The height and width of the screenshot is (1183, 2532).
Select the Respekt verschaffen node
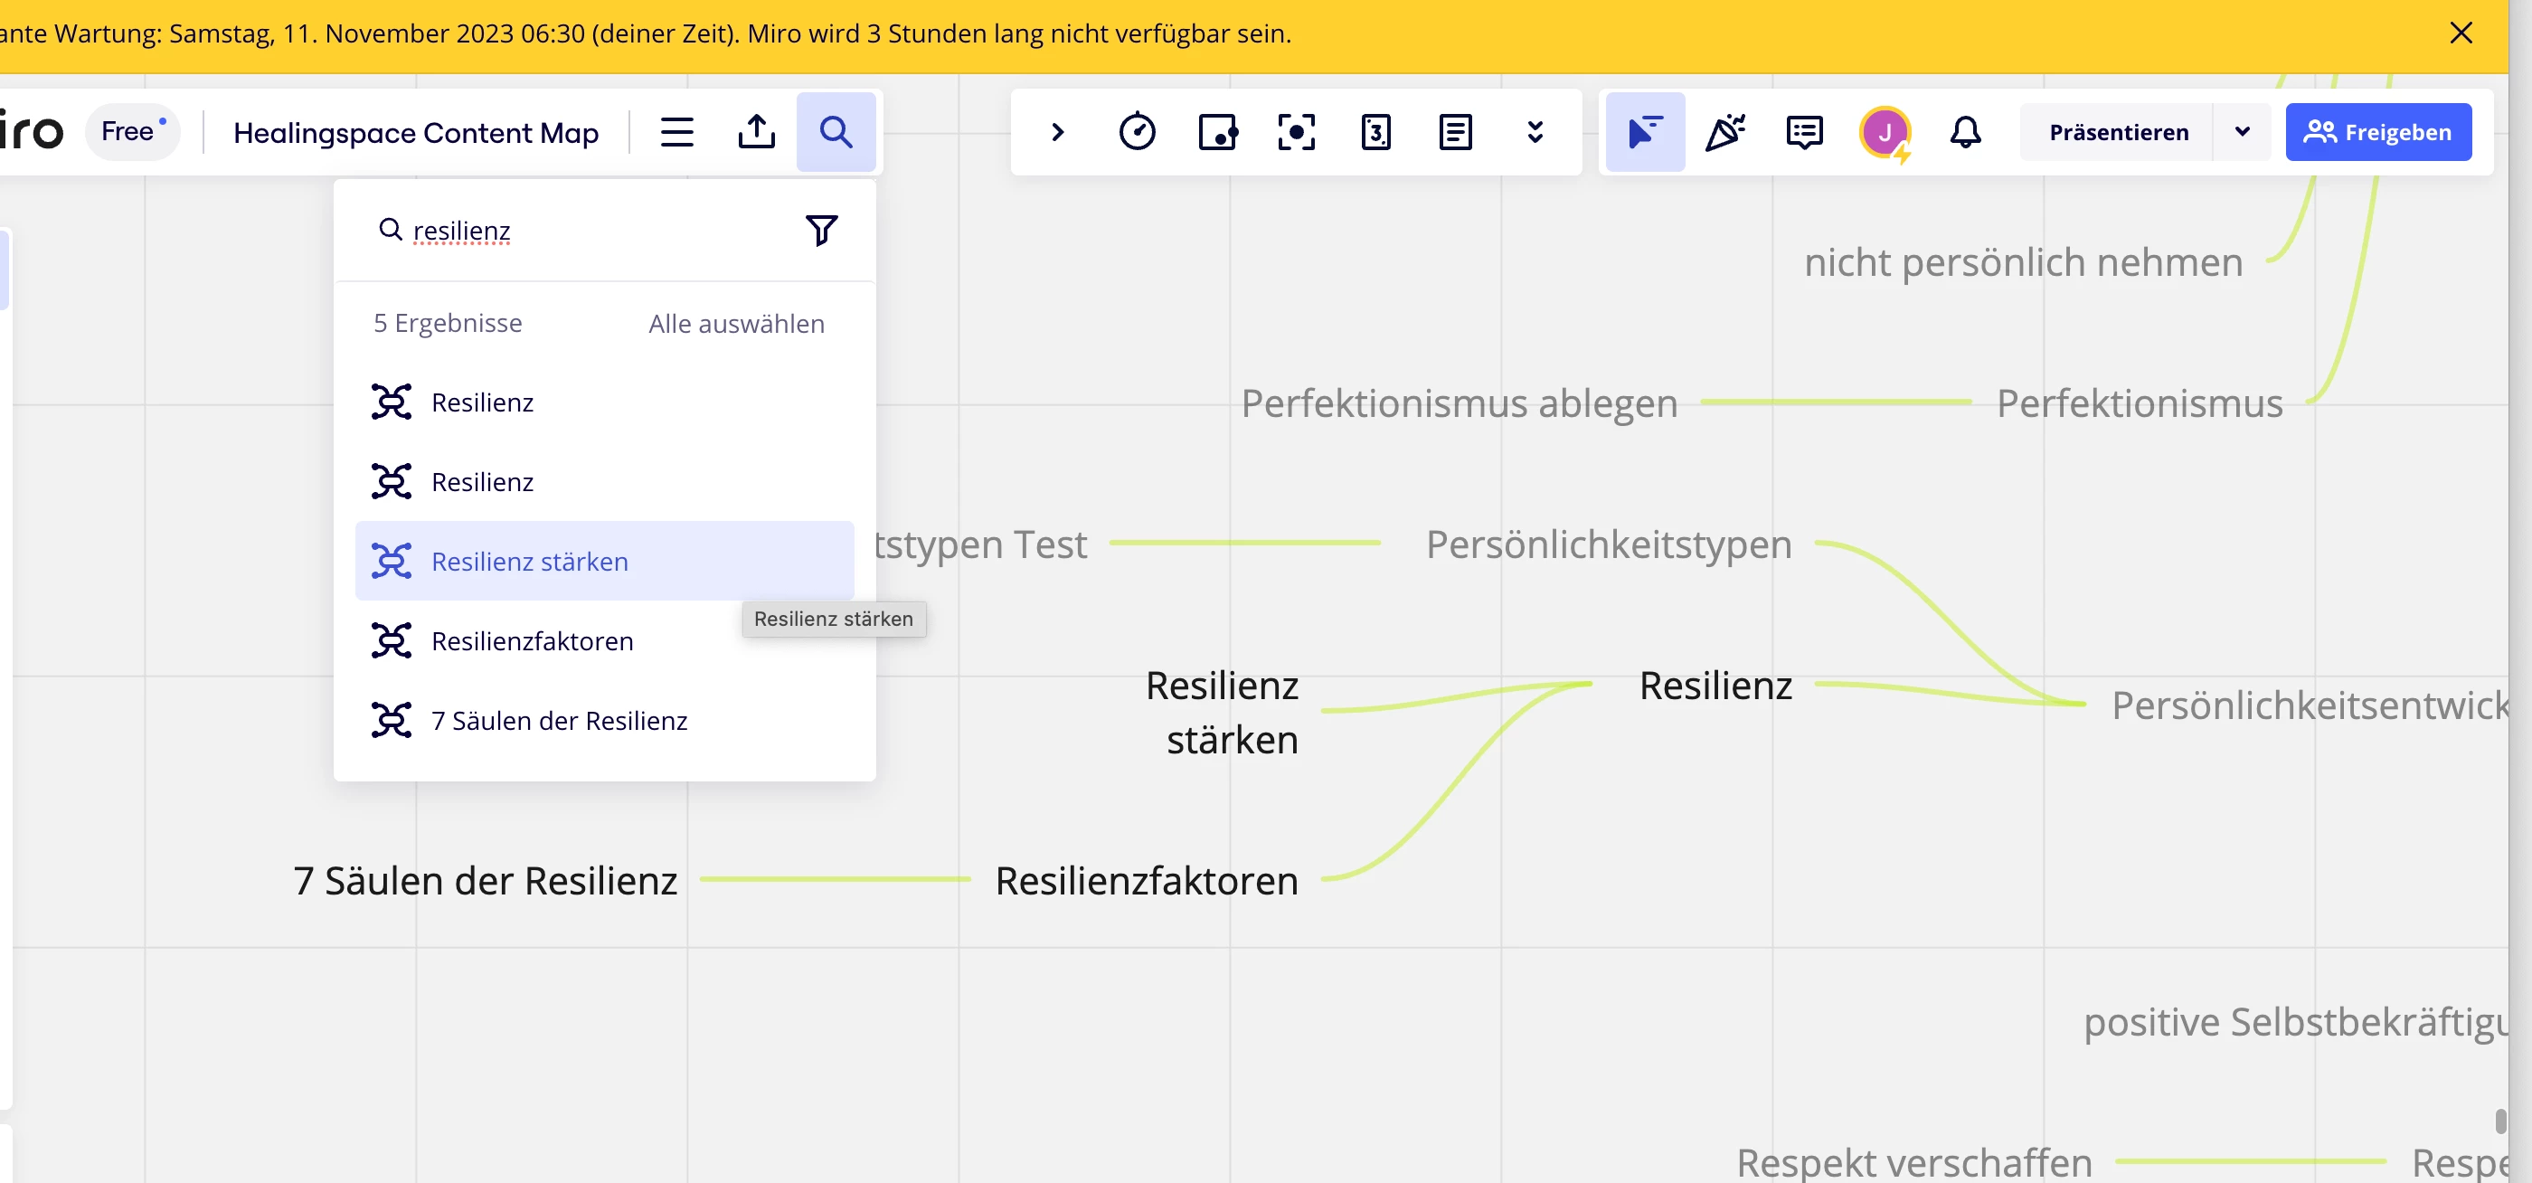(1913, 1162)
